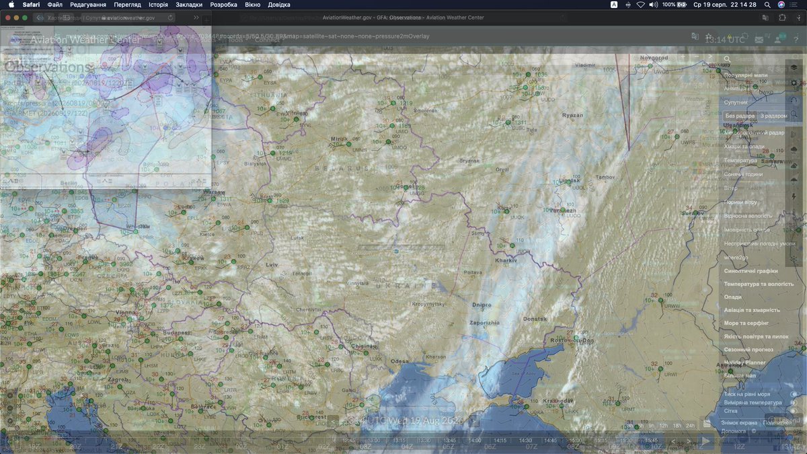
Task: Open the calendar icon beside 24h
Action: [x=707, y=424]
